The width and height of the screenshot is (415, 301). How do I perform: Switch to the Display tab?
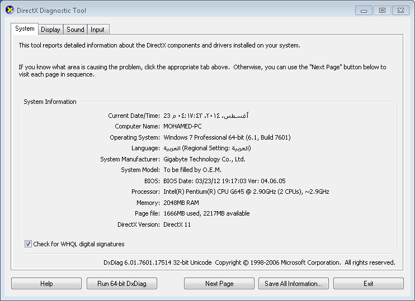[x=50, y=30]
